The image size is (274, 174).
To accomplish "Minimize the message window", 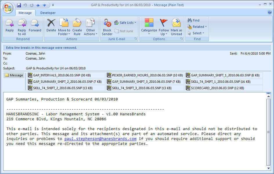I will click(260, 5).
